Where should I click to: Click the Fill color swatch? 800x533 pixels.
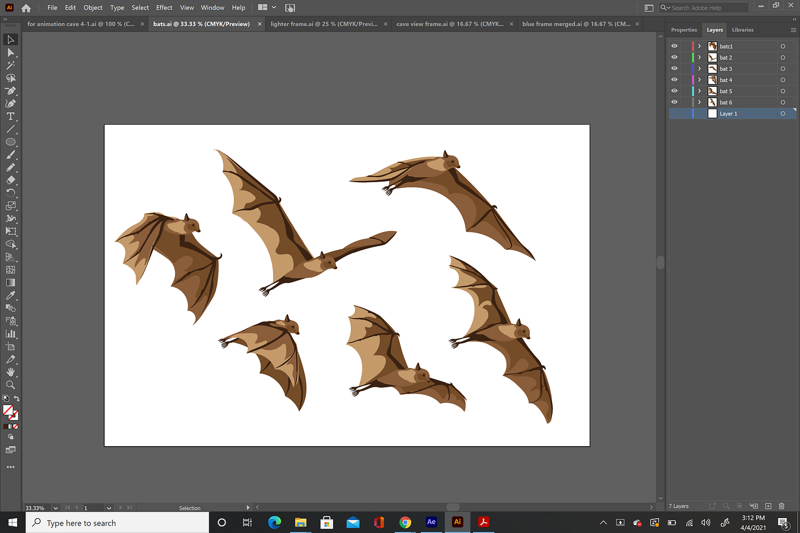click(x=7, y=410)
